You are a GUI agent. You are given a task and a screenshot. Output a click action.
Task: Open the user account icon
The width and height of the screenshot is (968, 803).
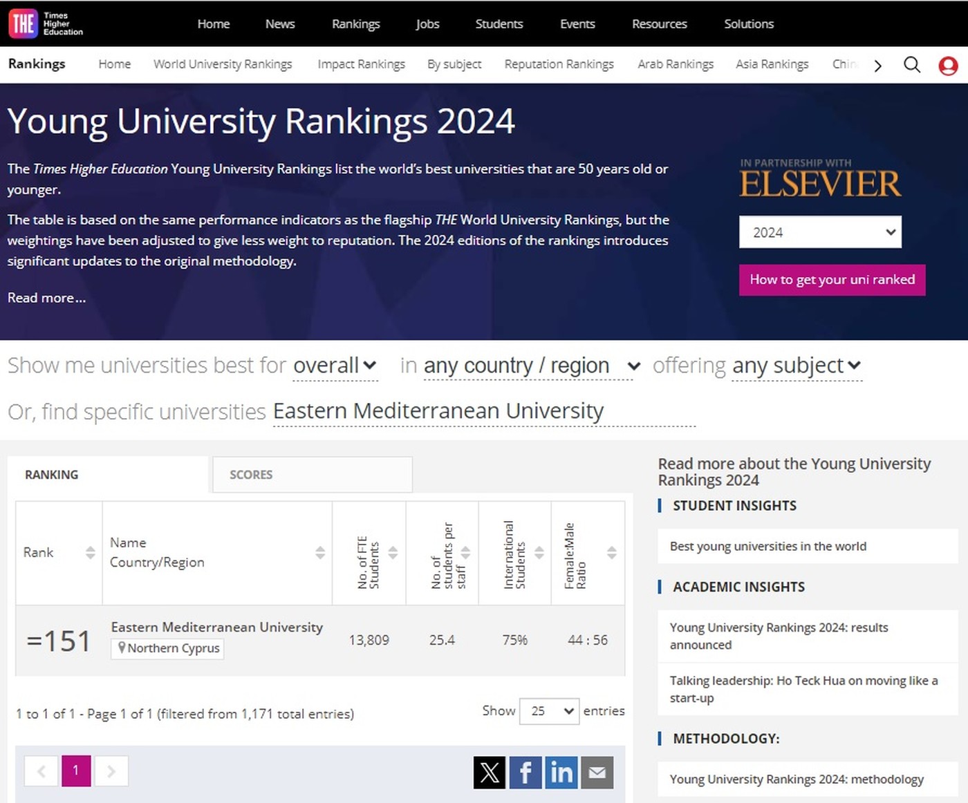(948, 65)
